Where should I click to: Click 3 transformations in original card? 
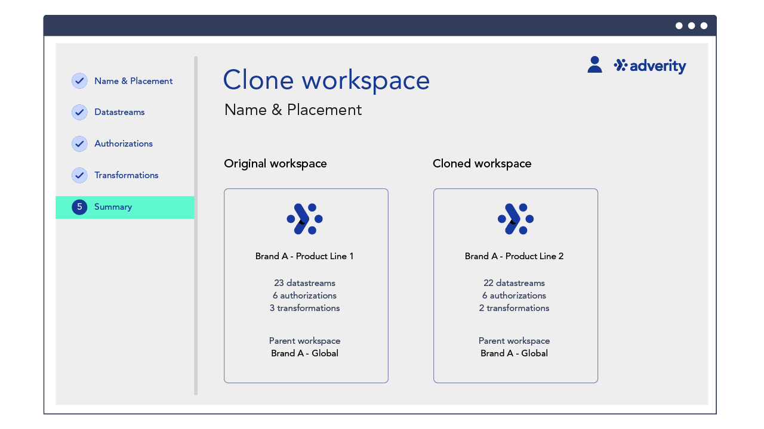(x=305, y=308)
